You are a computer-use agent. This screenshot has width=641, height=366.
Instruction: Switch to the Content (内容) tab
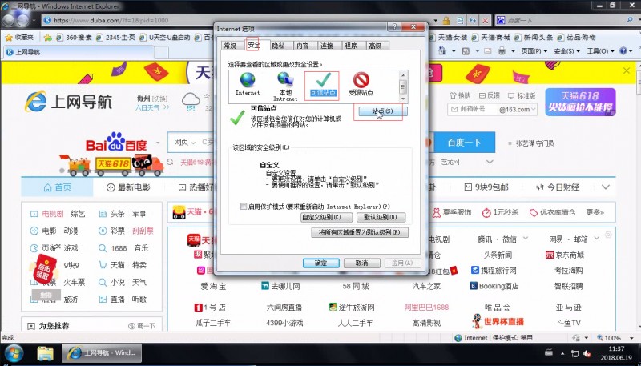pos(303,46)
